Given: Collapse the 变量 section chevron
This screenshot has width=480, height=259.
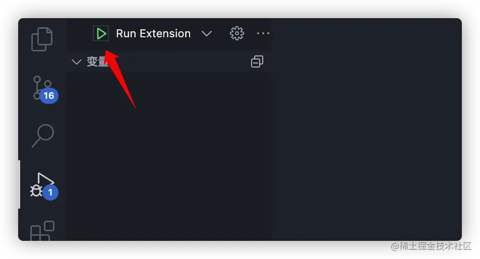Looking at the screenshot, I should pos(77,62).
